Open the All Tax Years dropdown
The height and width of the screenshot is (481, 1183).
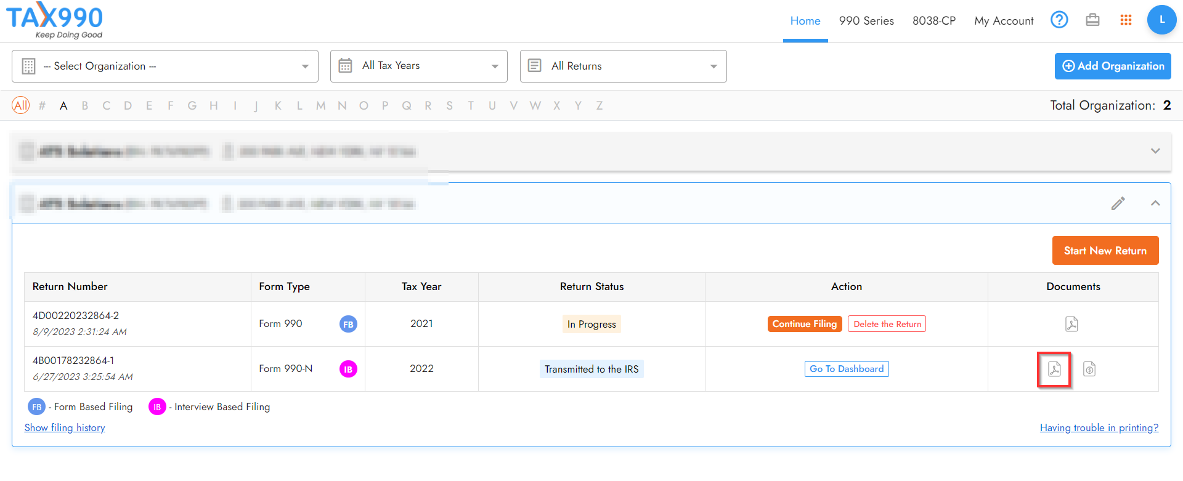click(419, 66)
